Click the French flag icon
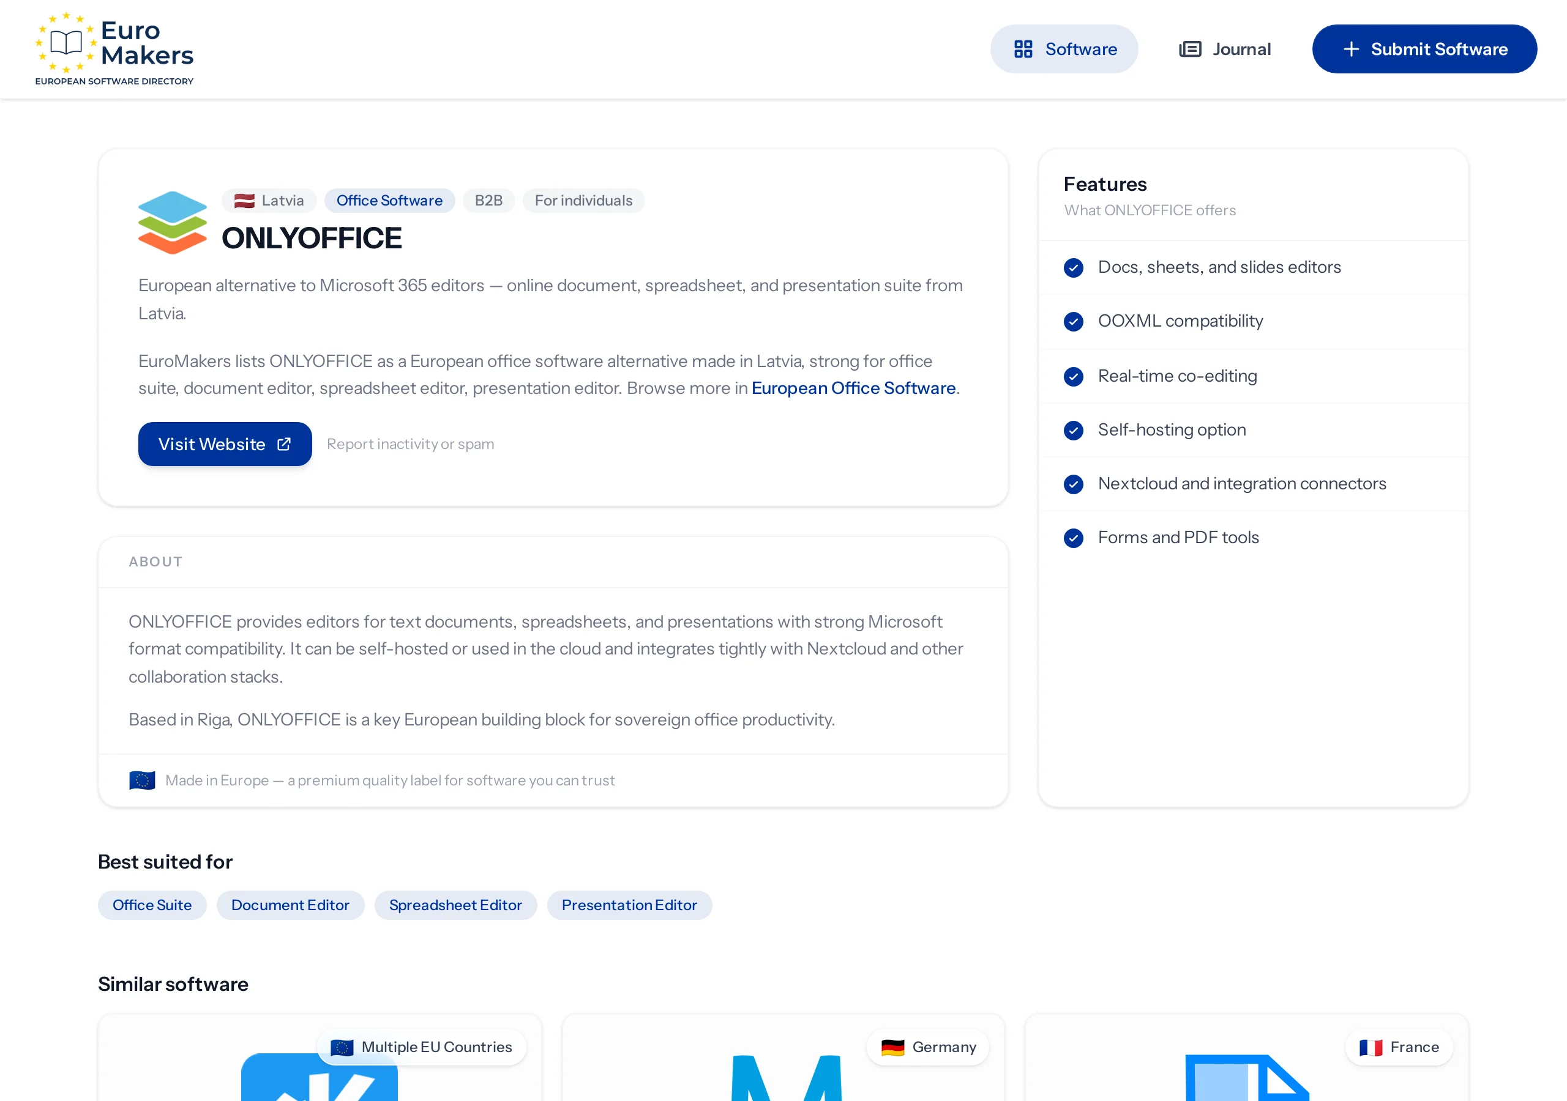The image size is (1567, 1101). coord(1371,1047)
